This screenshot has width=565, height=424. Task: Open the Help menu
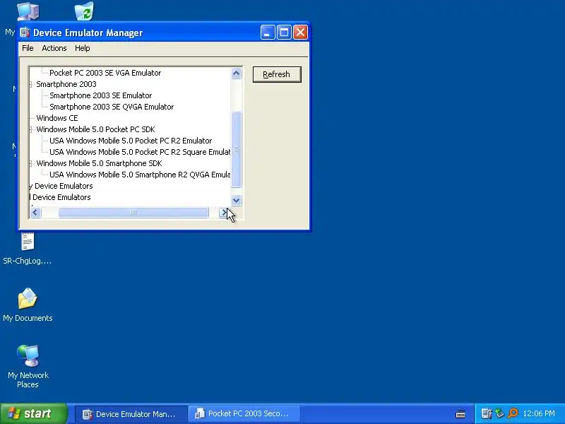82,48
